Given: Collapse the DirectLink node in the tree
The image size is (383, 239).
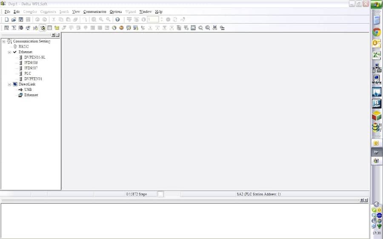Looking at the screenshot, I should click(9, 84).
